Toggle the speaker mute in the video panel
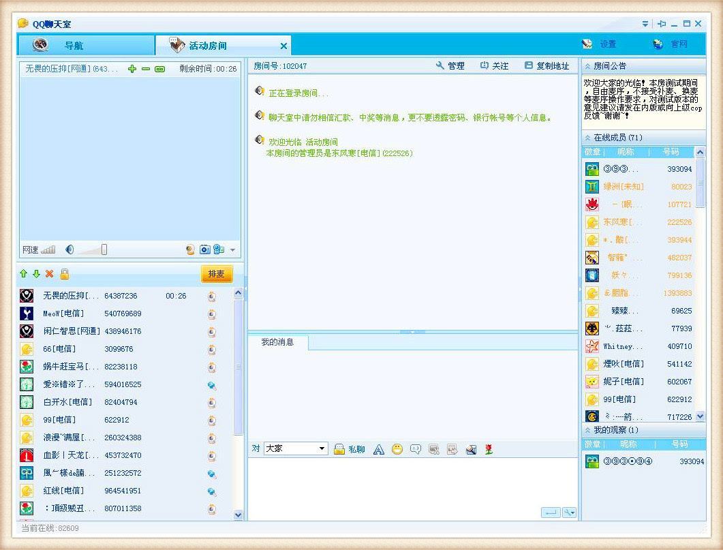Viewport: 723px width, 550px height. pyautogui.click(x=69, y=249)
